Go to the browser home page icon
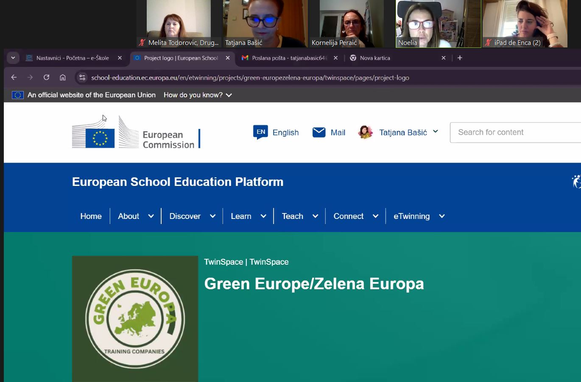 pos(63,78)
